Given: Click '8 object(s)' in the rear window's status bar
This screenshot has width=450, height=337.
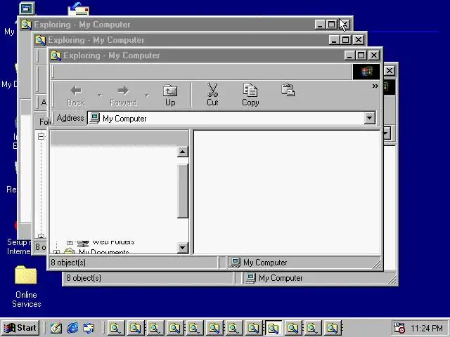Looking at the screenshot, I should tap(84, 278).
